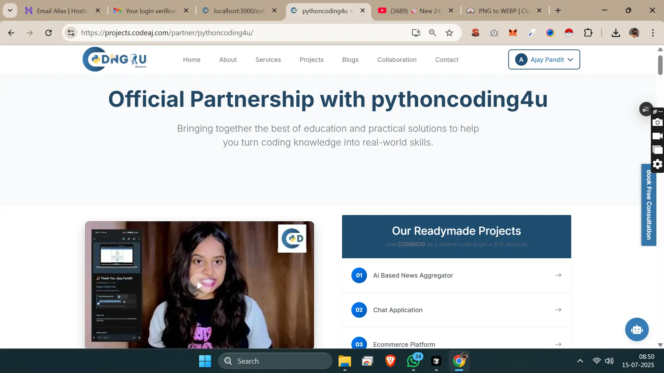Show hidden system tray icons
The width and height of the screenshot is (664, 373).
click(x=580, y=361)
